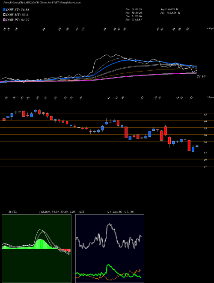
Task: Click the 'ADX' panel title
Action: [82, 212]
